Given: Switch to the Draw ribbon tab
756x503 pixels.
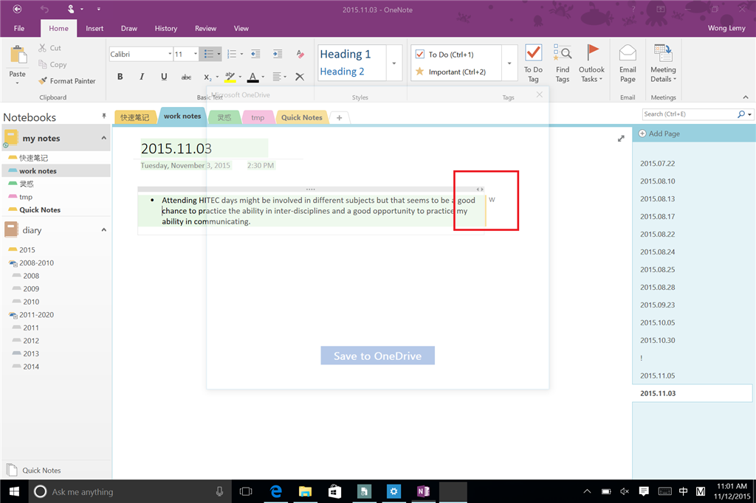Looking at the screenshot, I should coord(128,28).
